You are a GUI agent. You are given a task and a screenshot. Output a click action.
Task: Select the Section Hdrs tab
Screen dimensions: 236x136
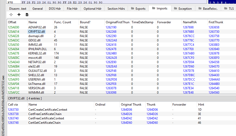point(116,9)
